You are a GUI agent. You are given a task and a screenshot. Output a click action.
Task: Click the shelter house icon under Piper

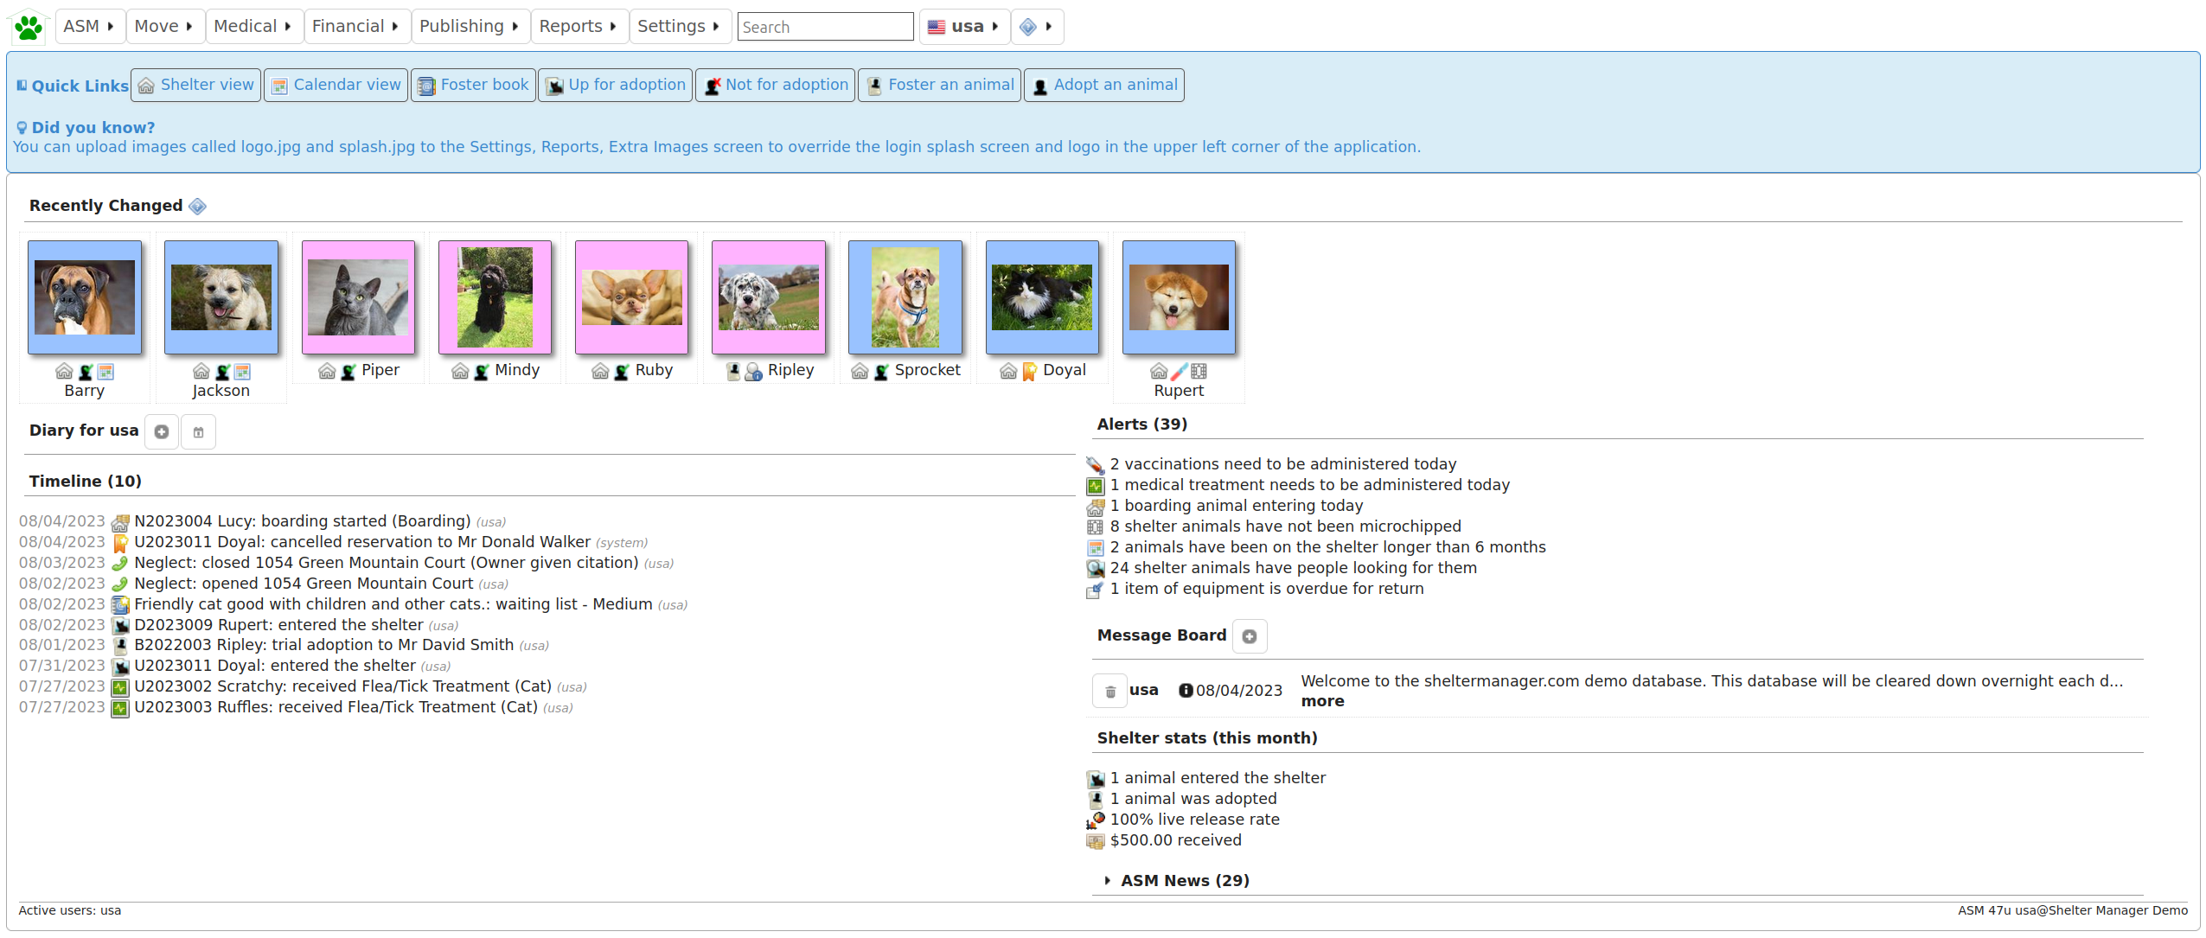point(327,372)
